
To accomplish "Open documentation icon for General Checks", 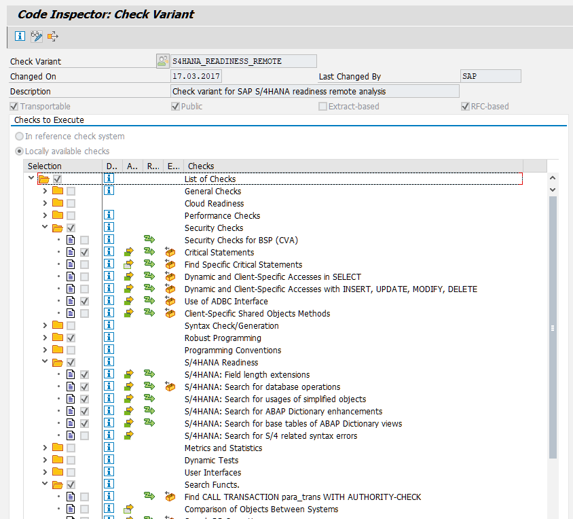I will tap(109, 191).
